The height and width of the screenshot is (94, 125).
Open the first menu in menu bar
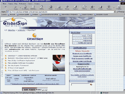coord(5,4)
